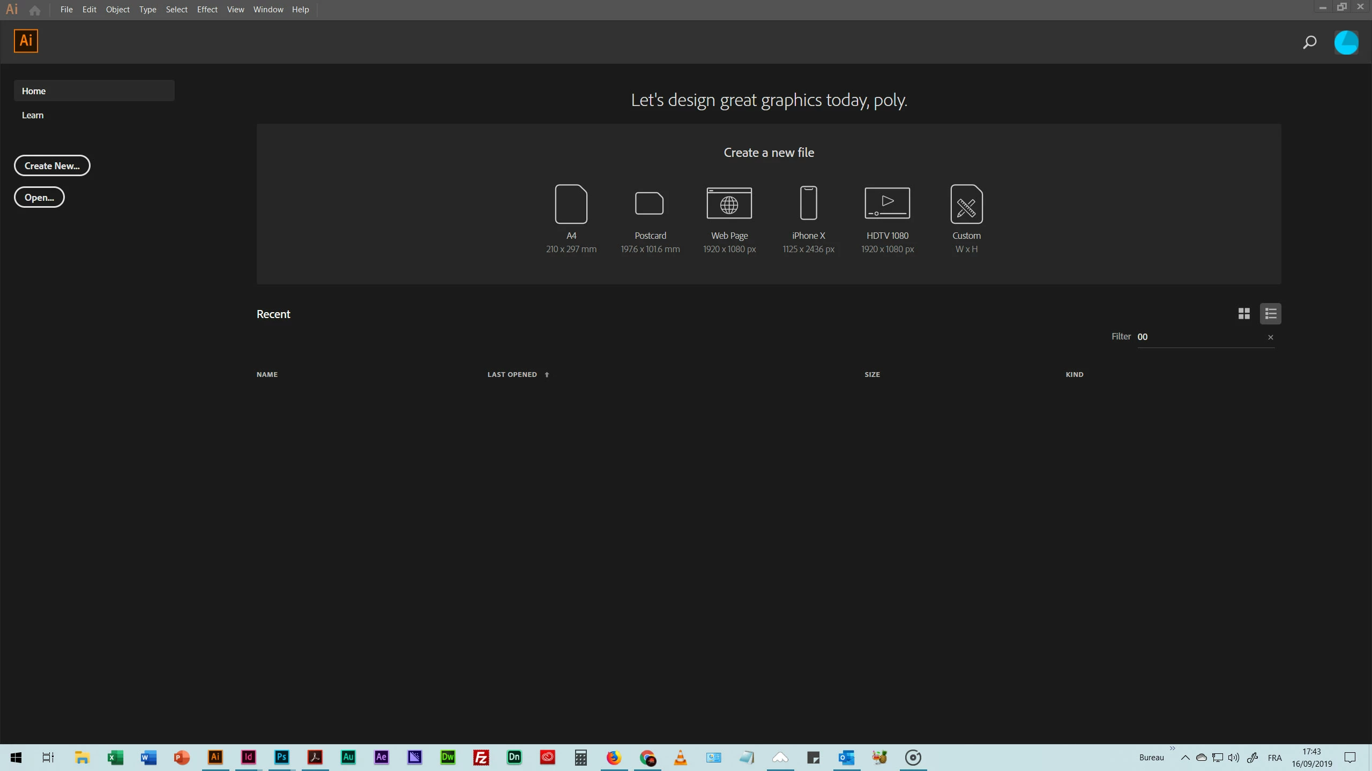Open the Window menu
The height and width of the screenshot is (771, 1372).
[x=268, y=10]
